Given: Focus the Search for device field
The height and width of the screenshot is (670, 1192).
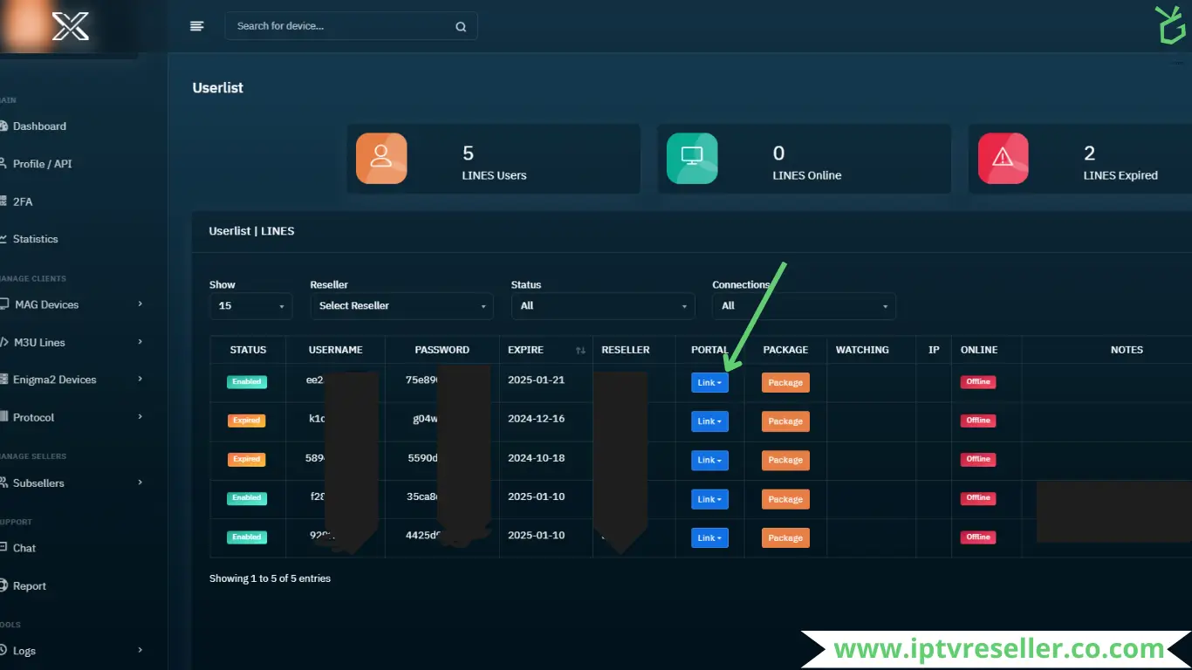Looking at the screenshot, I should pos(340,26).
